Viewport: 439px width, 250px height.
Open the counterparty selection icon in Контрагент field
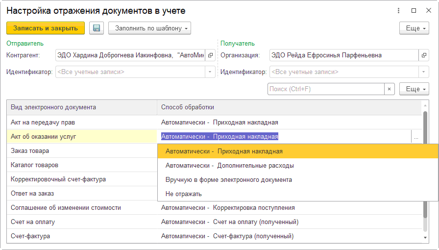point(210,55)
